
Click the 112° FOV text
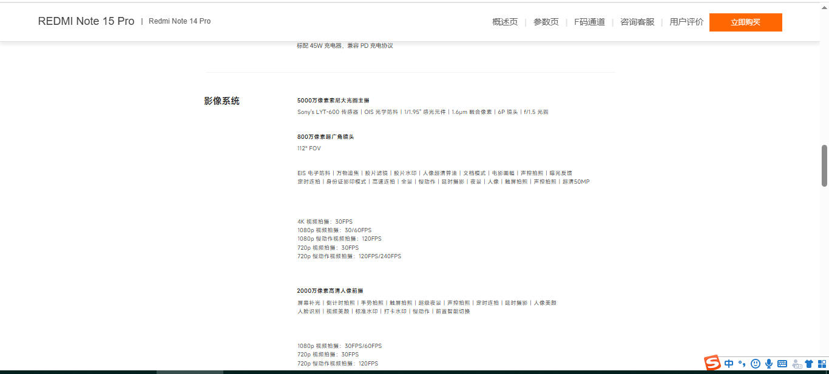(x=309, y=149)
